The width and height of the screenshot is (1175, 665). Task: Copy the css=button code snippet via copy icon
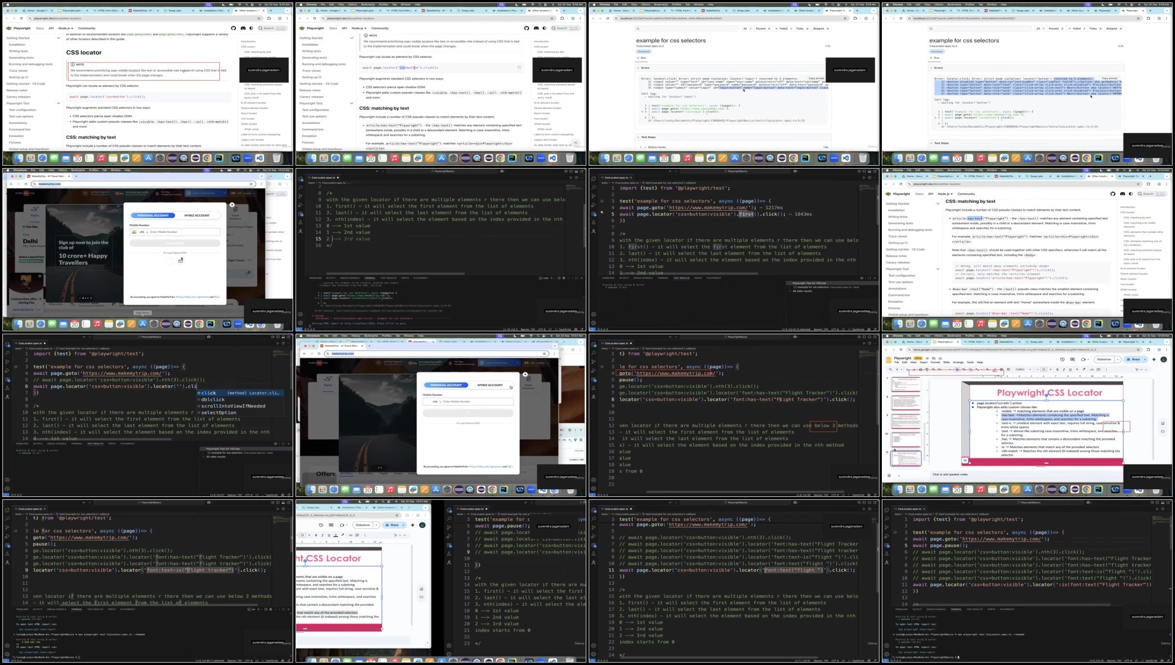pyautogui.click(x=519, y=67)
